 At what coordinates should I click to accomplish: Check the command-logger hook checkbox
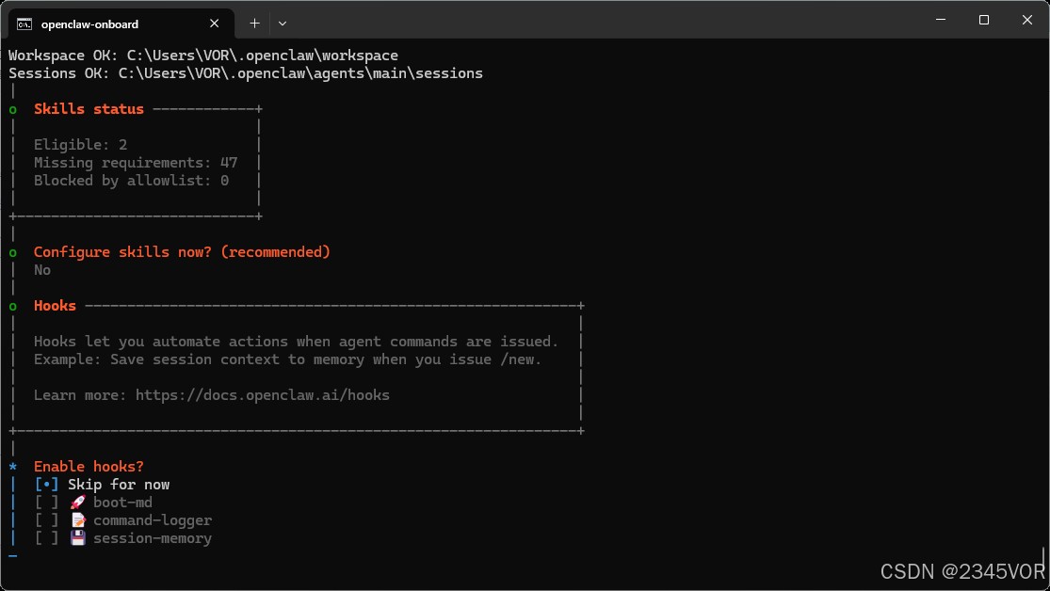(x=46, y=520)
